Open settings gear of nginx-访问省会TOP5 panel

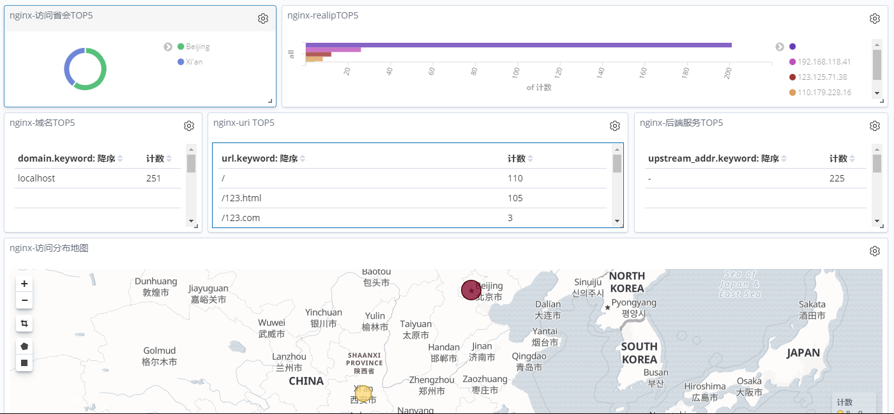point(263,19)
